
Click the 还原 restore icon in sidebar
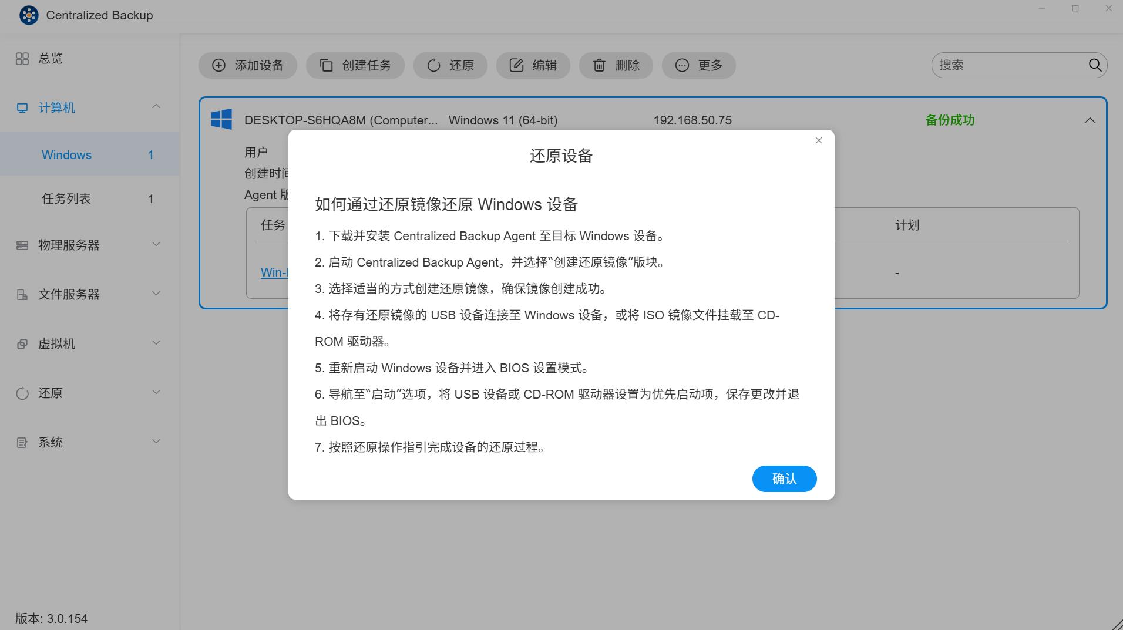pyautogui.click(x=22, y=393)
